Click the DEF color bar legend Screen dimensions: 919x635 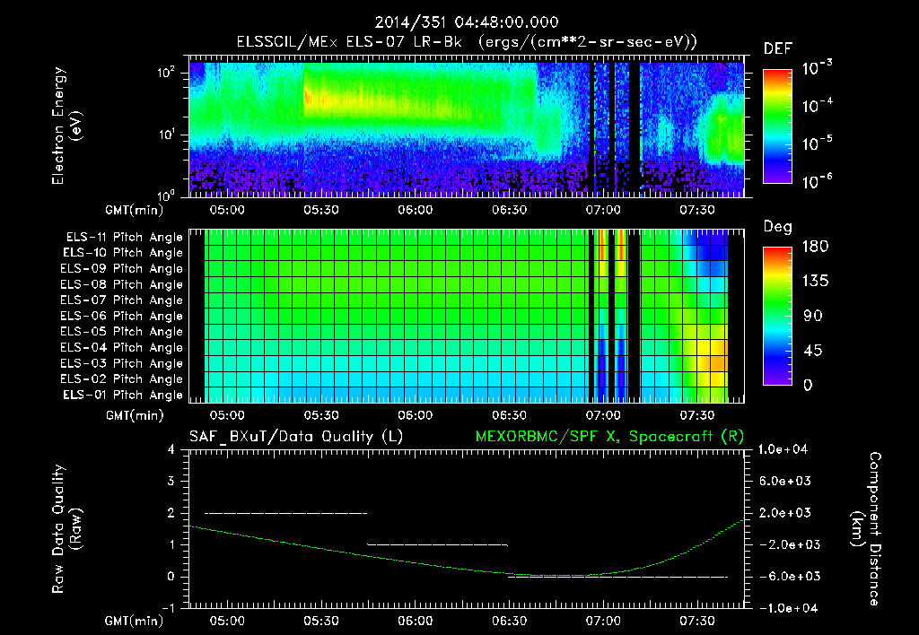777,126
